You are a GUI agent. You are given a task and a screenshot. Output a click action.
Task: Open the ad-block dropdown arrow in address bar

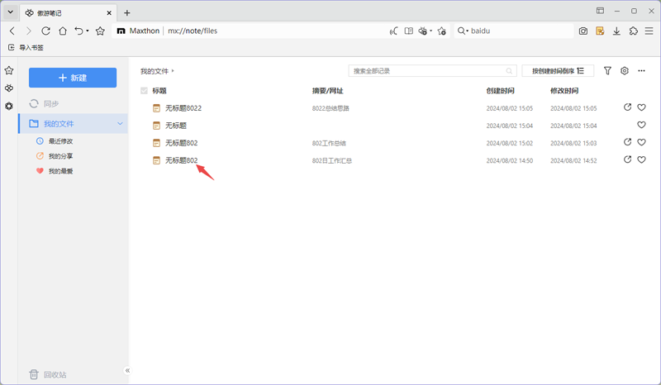430,31
